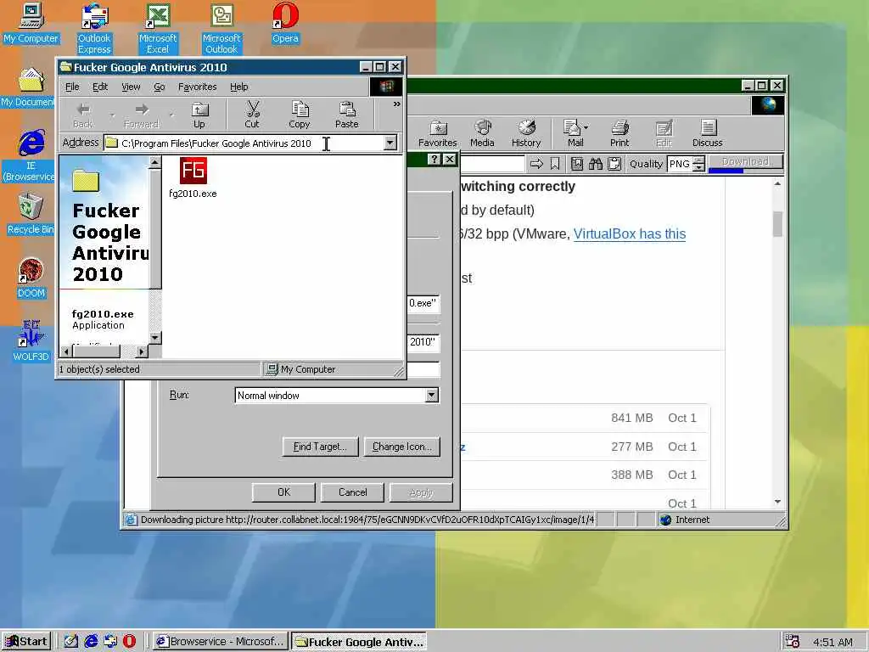Image resolution: width=869 pixels, height=652 pixels.
Task: Expand the Run Normal window dropdown
Action: (x=432, y=396)
